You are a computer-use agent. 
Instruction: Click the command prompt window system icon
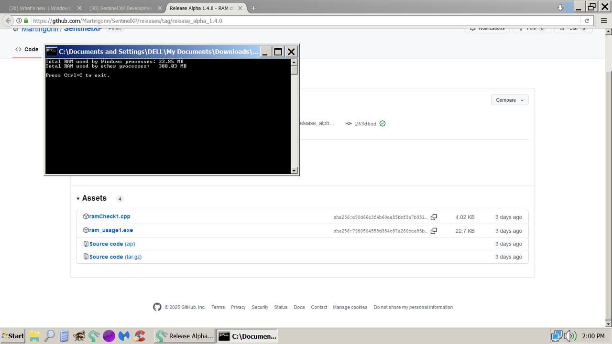52,51
